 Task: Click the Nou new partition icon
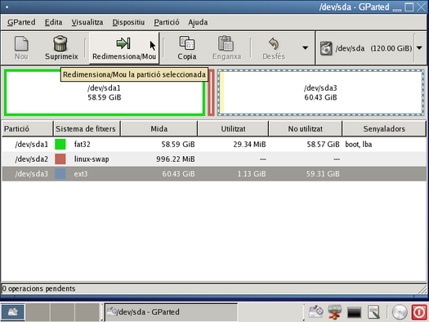(x=21, y=43)
